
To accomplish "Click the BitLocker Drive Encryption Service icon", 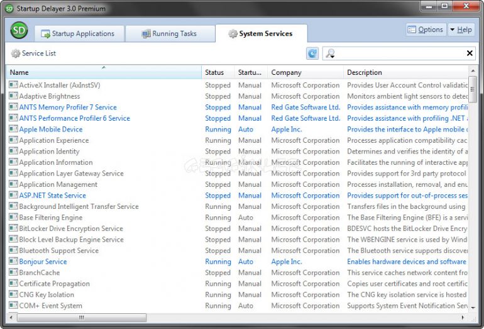I will point(13,228).
